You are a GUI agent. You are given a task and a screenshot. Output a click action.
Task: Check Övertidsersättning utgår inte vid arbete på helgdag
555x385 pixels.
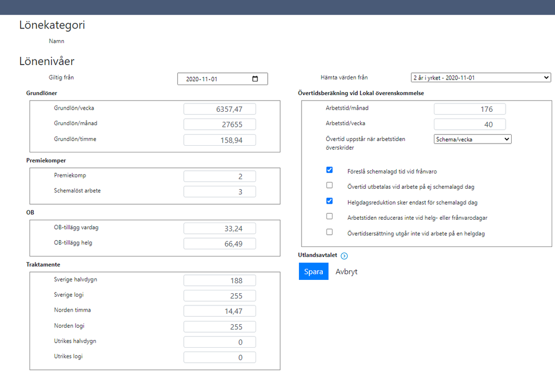pos(329,232)
